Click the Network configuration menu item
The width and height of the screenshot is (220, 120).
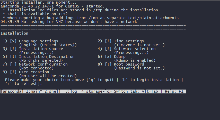pyautogui.click(x=43, y=64)
